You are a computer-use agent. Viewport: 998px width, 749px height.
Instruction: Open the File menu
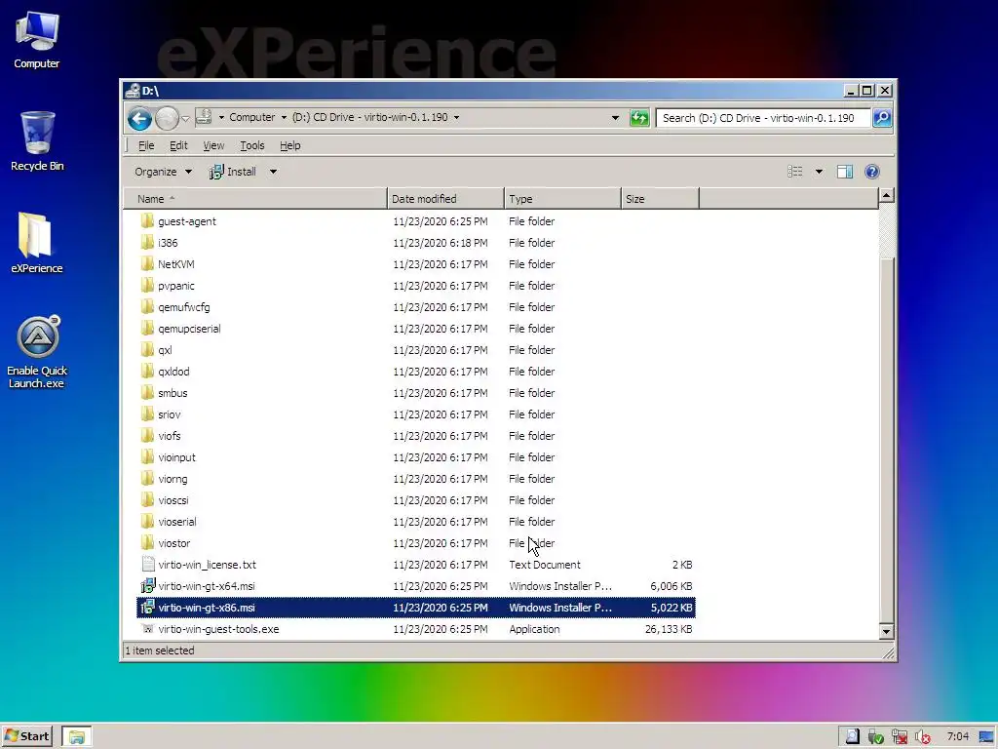click(146, 145)
